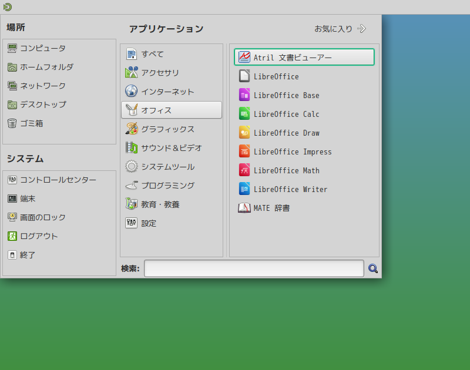Select the アクセサリ category
Viewport: 470px width, 370px height.
coord(172,72)
